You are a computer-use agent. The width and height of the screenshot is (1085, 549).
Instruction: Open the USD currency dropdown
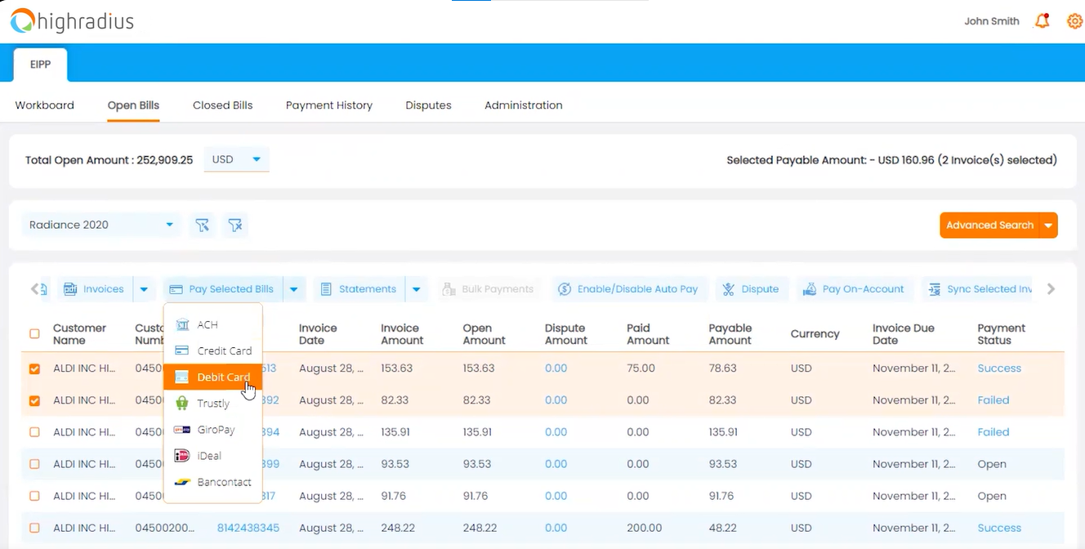tap(236, 159)
